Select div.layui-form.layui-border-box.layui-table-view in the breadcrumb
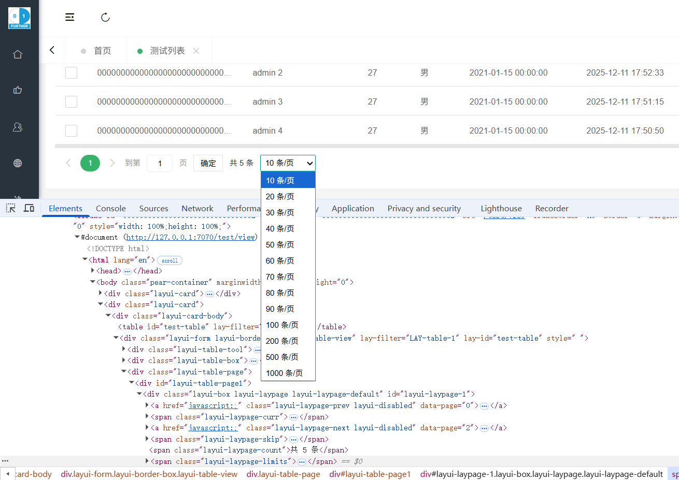Screen dimensions: 679x480 149,474
